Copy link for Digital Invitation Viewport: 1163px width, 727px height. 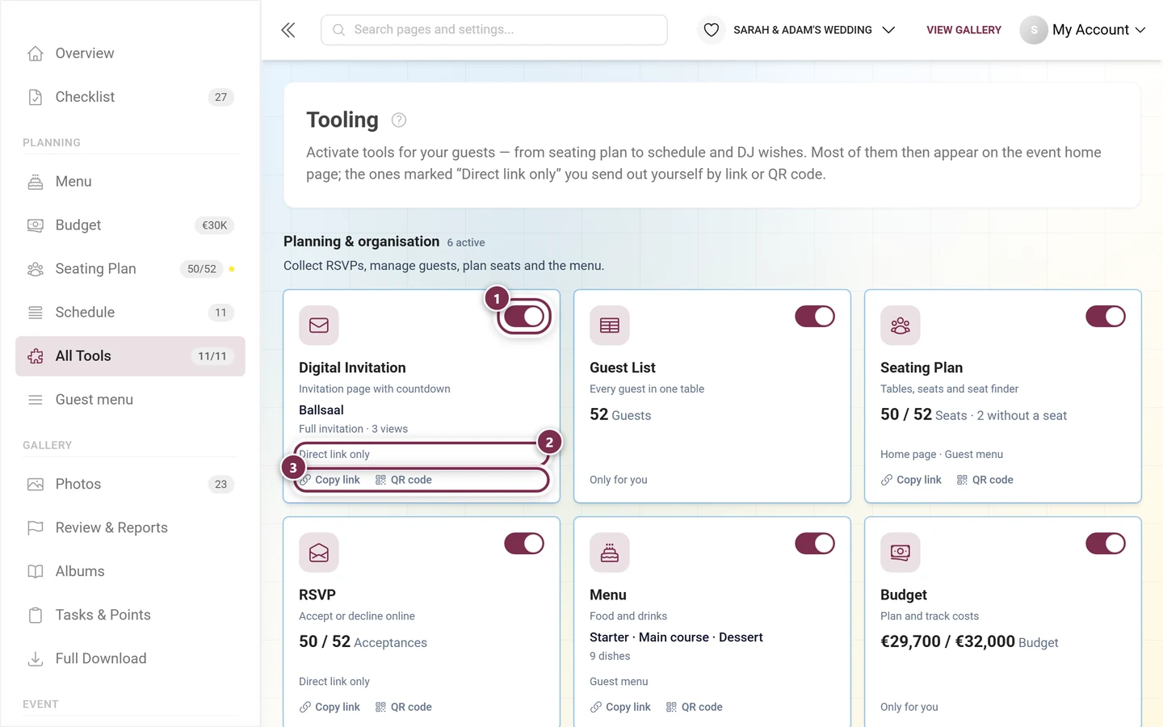330,480
